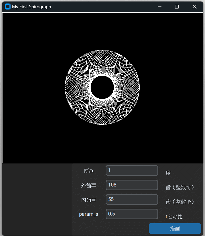Select the 外歯車 field containing 108
Viewport: 205px width, 236px height.
click(x=132, y=185)
